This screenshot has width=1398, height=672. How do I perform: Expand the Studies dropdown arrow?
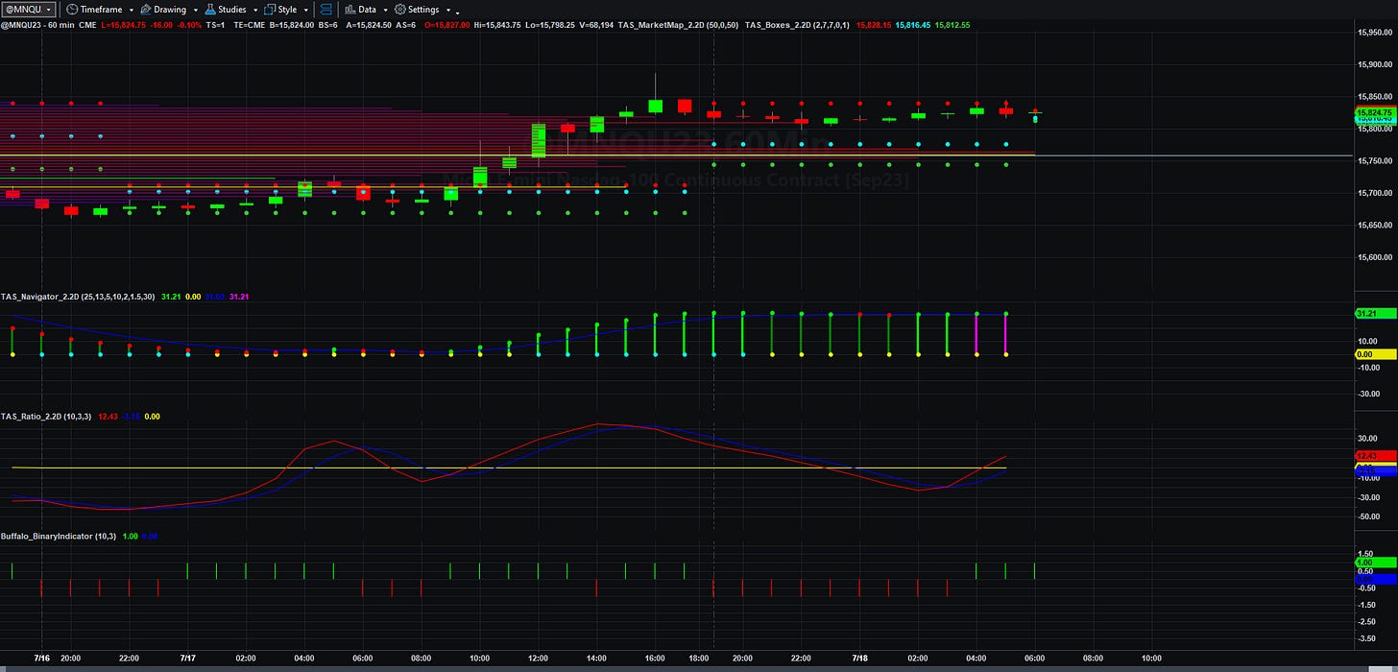coord(255,10)
